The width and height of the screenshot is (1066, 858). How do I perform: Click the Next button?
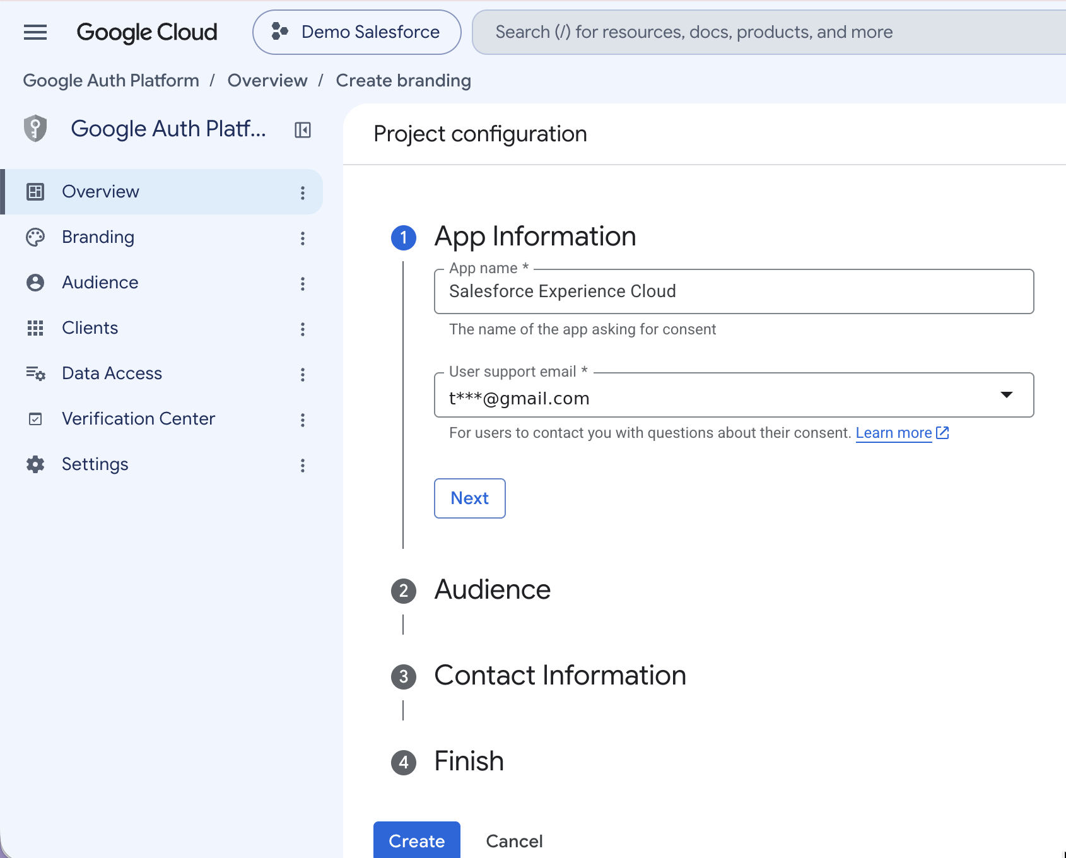[x=470, y=498]
